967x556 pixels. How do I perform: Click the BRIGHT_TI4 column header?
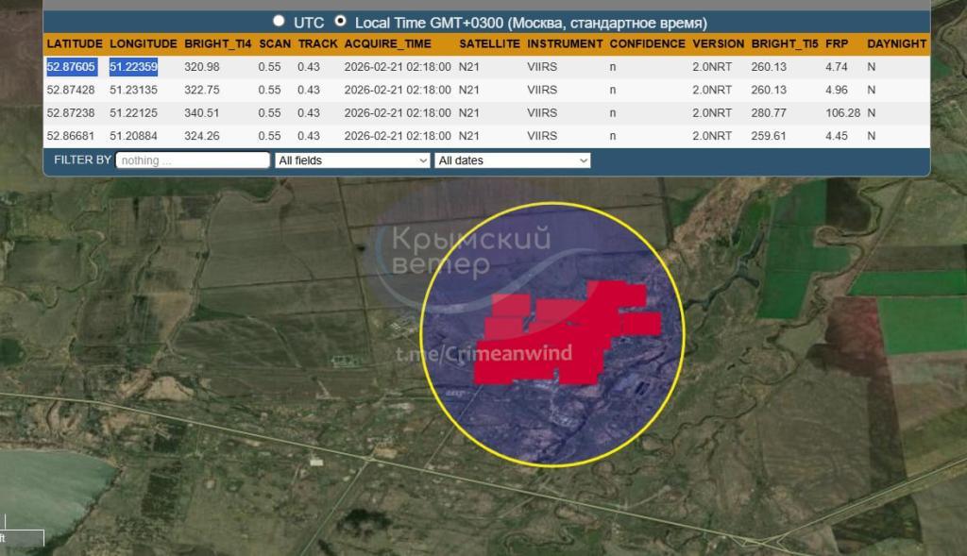tap(217, 44)
